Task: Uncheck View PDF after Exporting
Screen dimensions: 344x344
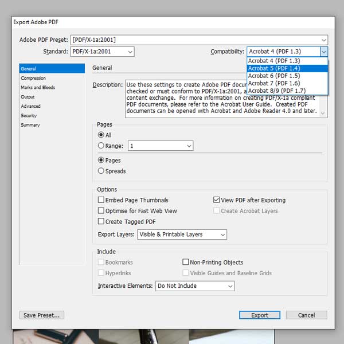Action: (x=216, y=200)
